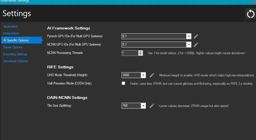Click the NCNN Processing Threads number field
256x140 pixels.
(130, 53)
